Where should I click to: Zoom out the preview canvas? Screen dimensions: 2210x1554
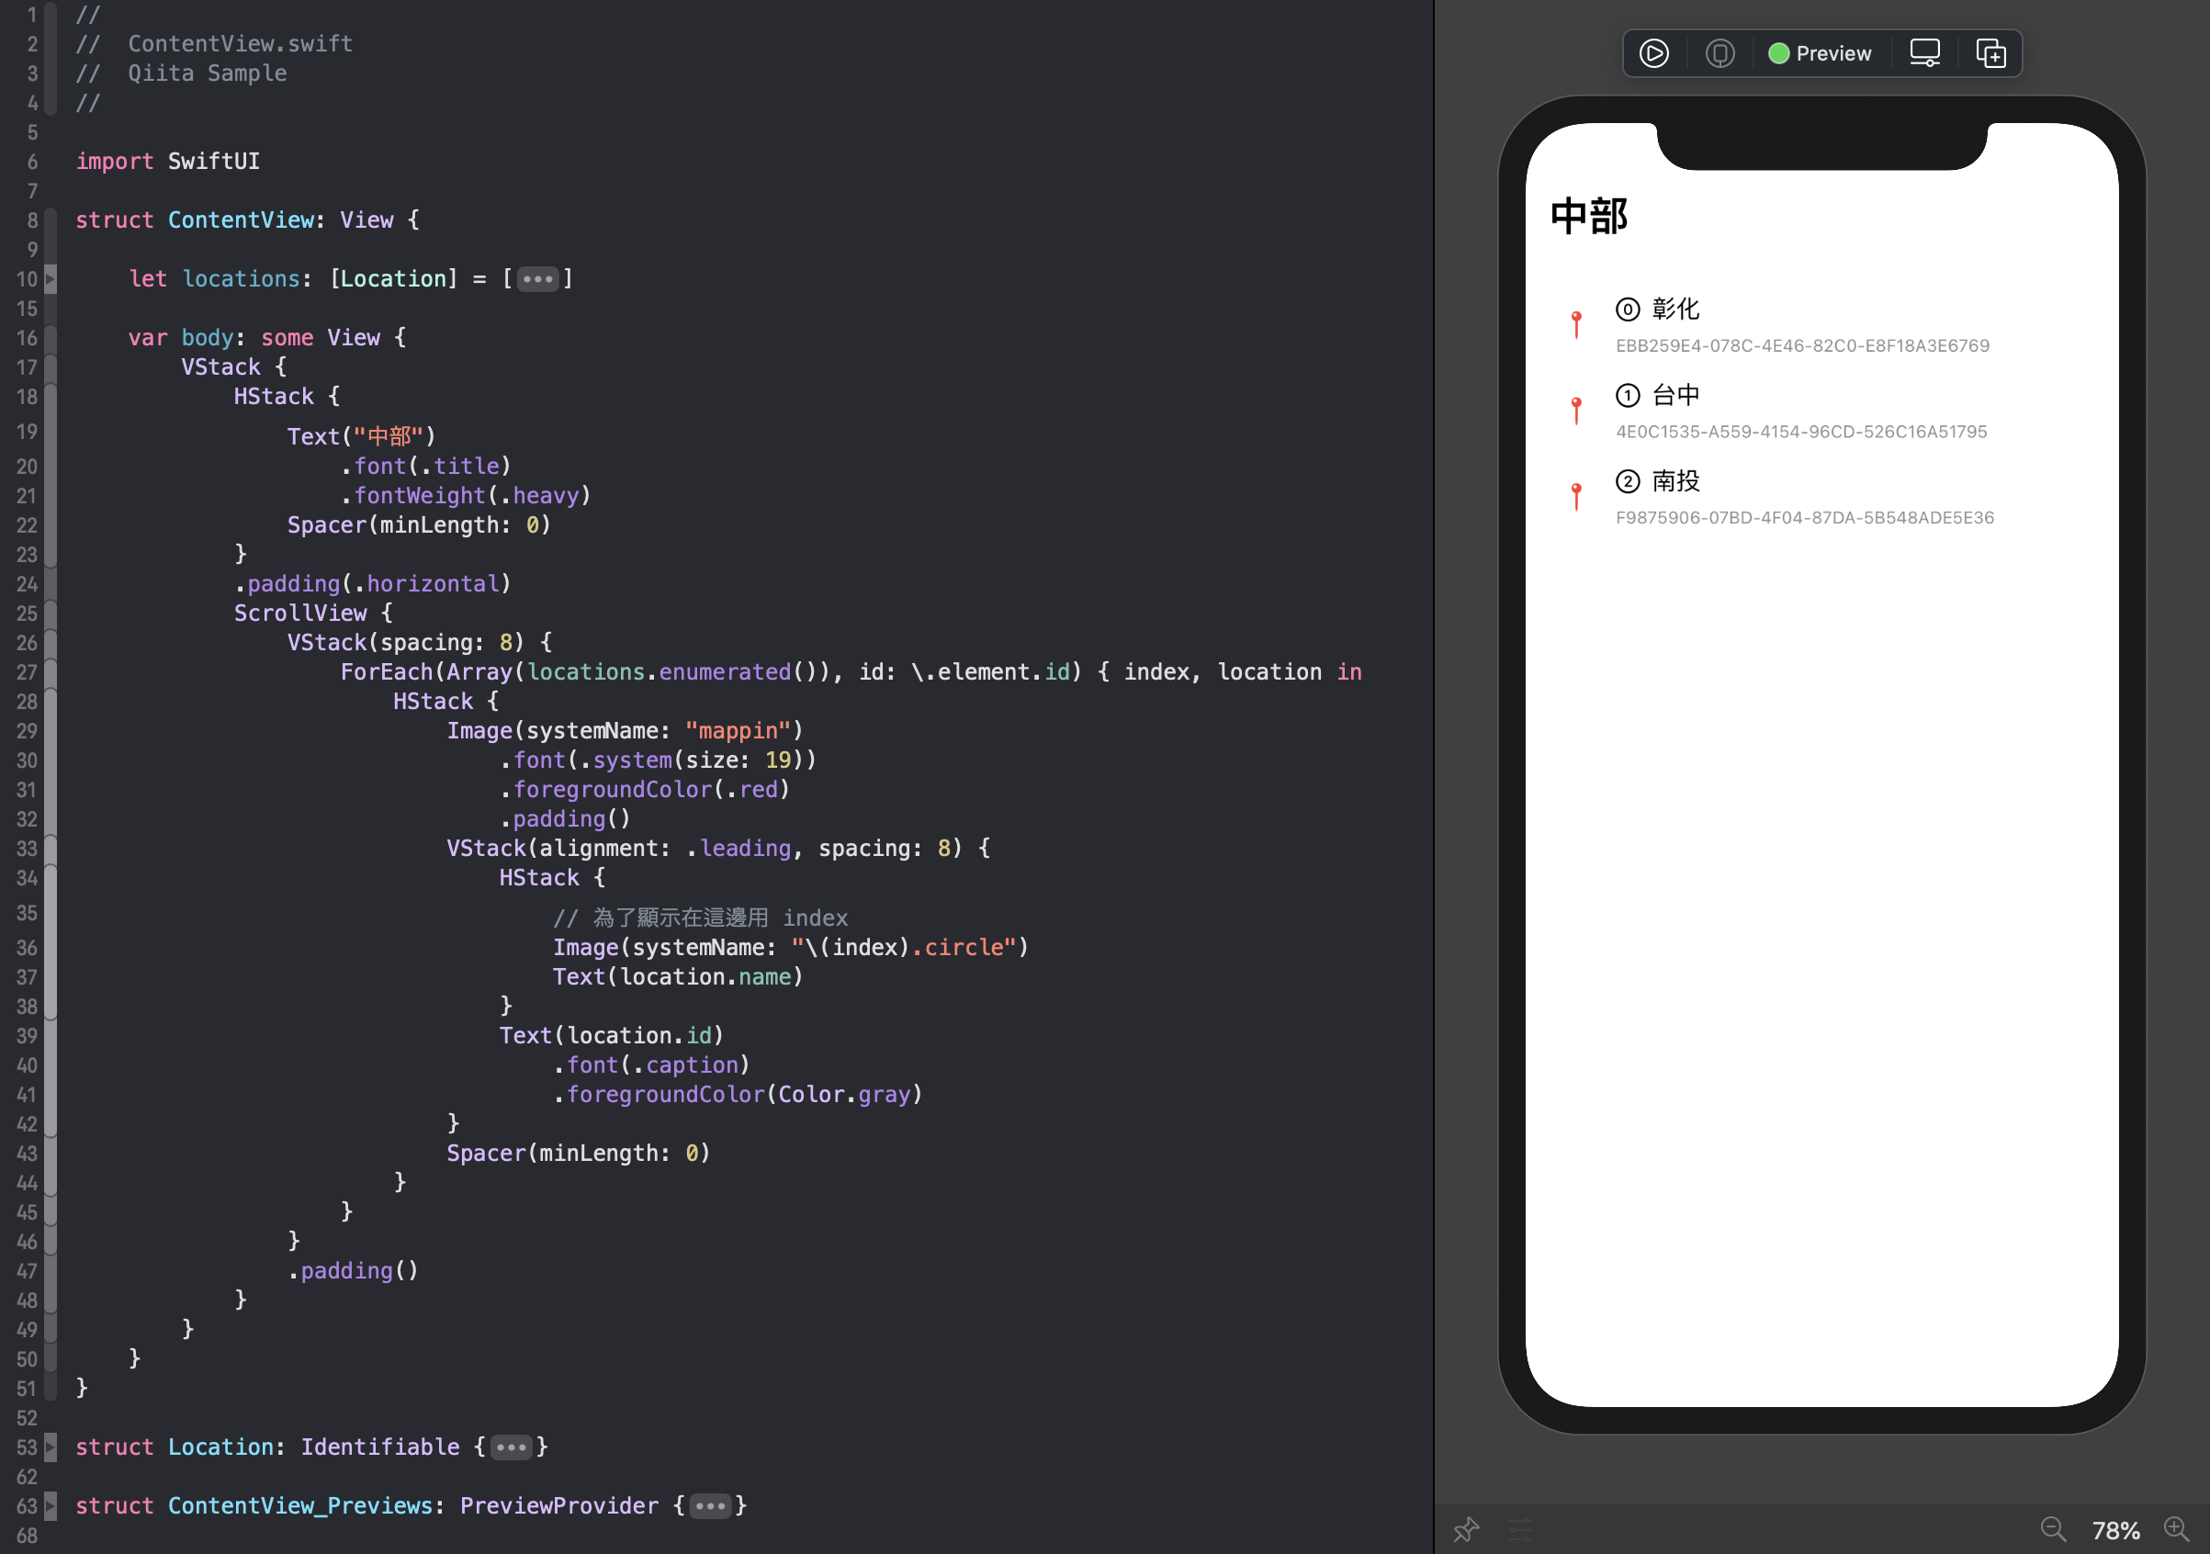tap(2051, 1528)
